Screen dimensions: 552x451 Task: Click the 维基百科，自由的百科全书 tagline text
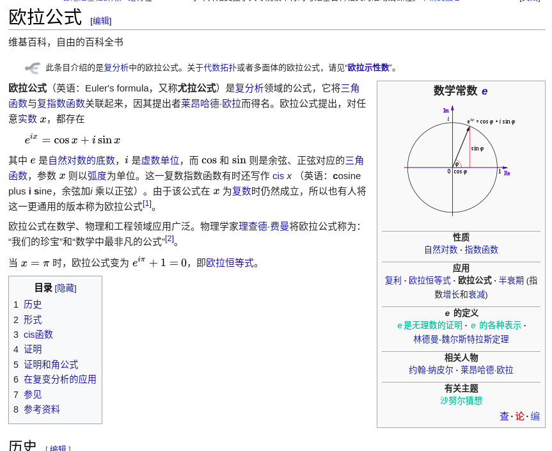(66, 42)
